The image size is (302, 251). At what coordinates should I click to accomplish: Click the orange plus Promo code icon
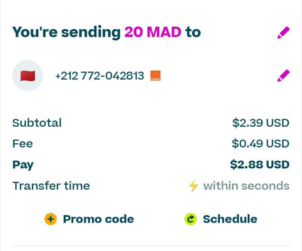click(50, 219)
